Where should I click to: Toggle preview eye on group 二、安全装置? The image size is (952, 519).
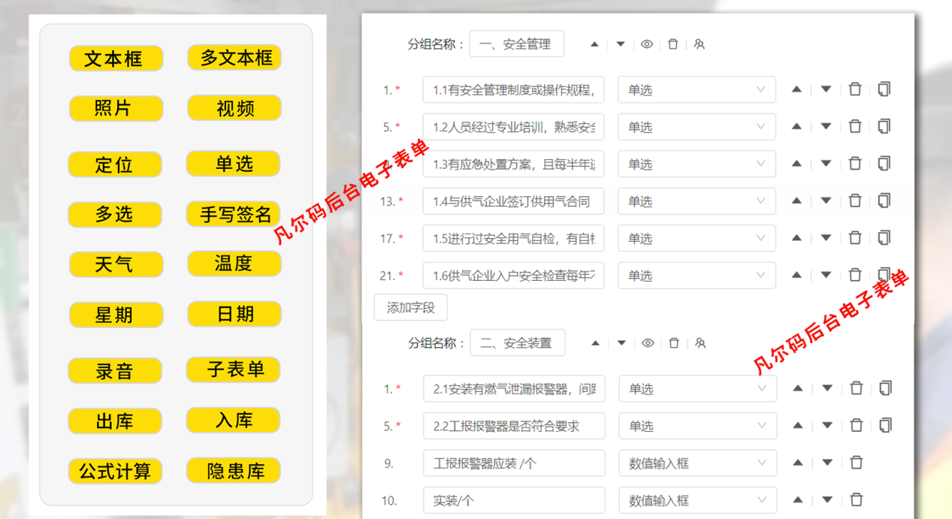pyautogui.click(x=647, y=342)
